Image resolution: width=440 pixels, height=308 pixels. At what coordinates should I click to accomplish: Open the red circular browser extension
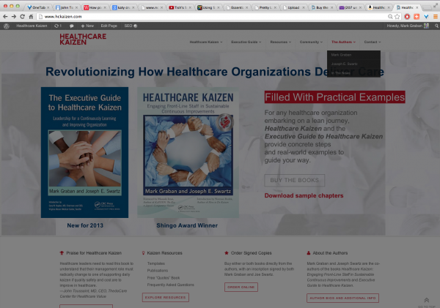click(407, 17)
